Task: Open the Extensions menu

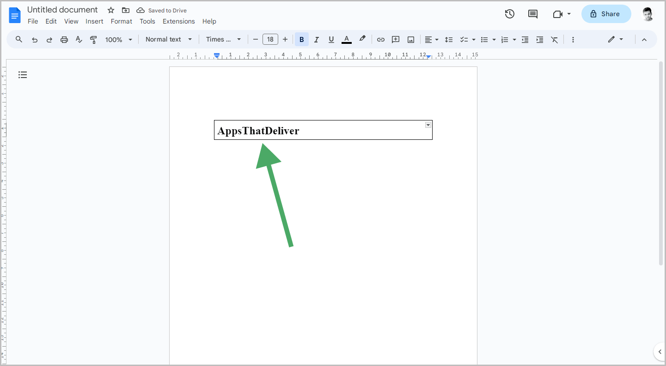Action: point(178,21)
